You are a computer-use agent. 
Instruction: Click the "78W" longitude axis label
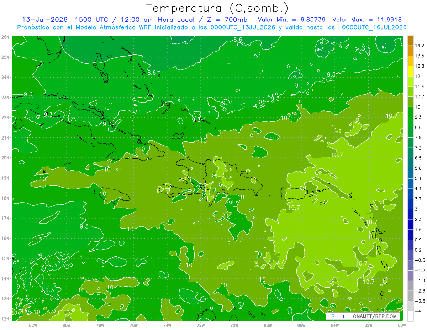click(x=100, y=325)
